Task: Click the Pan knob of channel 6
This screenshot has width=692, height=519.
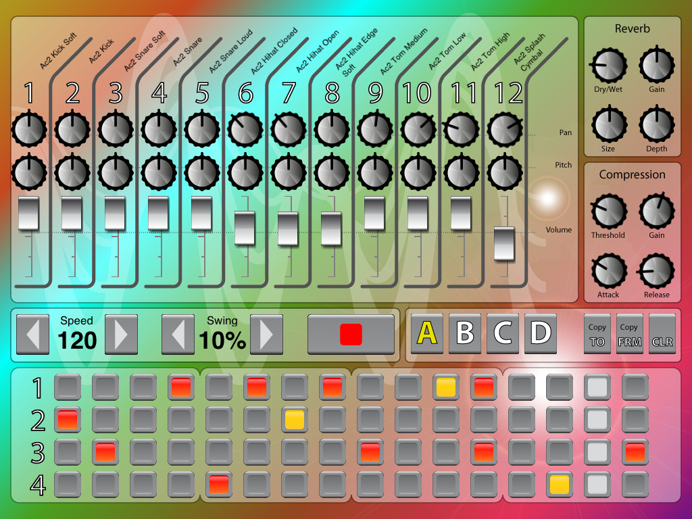Action: tap(245, 129)
